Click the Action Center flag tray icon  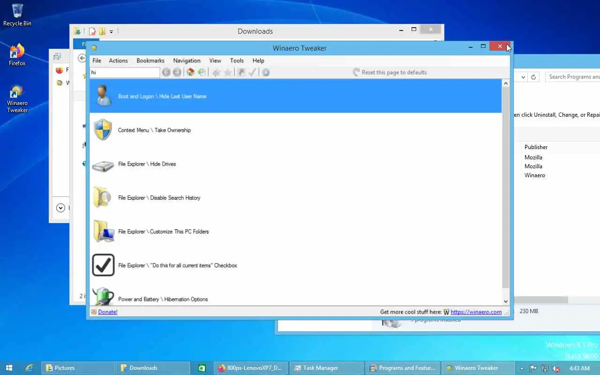533,368
